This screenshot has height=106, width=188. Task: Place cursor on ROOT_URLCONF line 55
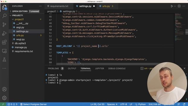coord(83,46)
